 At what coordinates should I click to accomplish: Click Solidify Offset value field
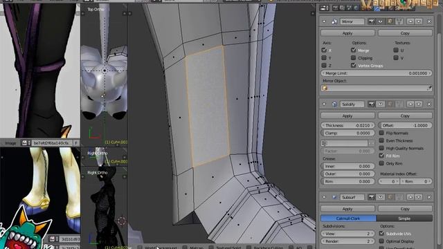tap(405, 125)
